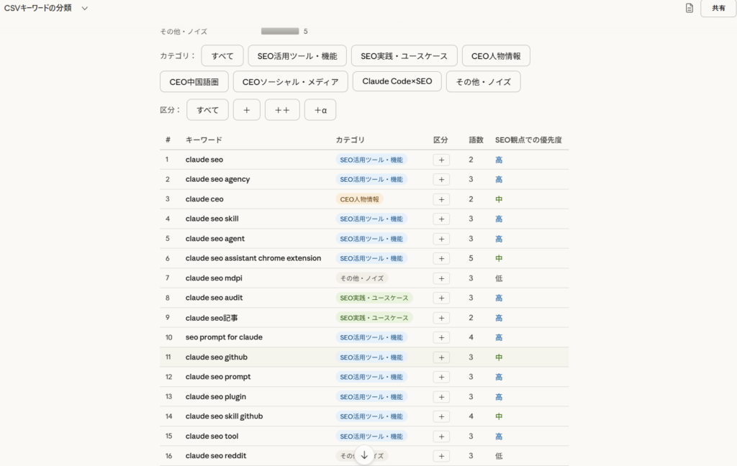Click the plus button on claude seo reddit row
The height and width of the screenshot is (466, 737).
(x=441, y=455)
